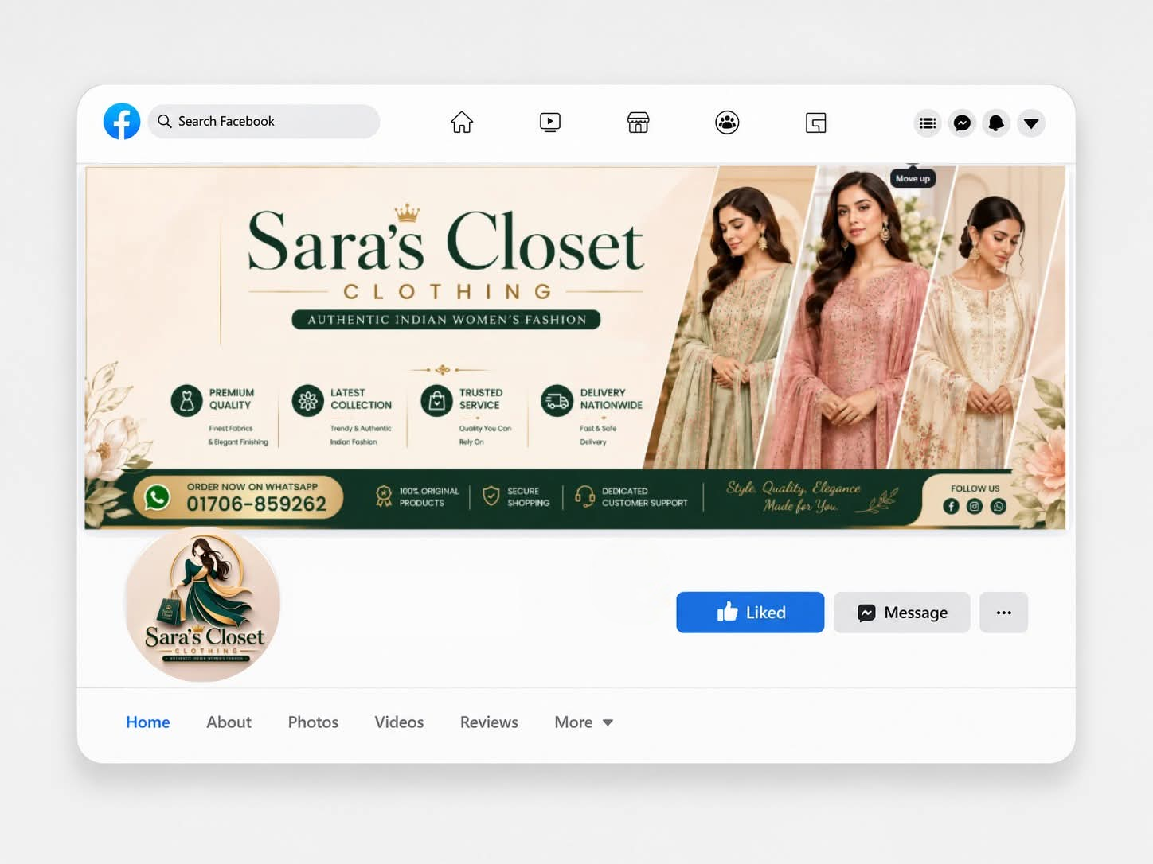
Task: Open Messenger chat icon in header
Action: point(962,123)
